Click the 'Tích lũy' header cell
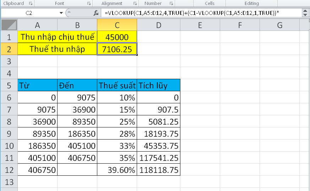The image size is (310, 191). click(x=159, y=85)
